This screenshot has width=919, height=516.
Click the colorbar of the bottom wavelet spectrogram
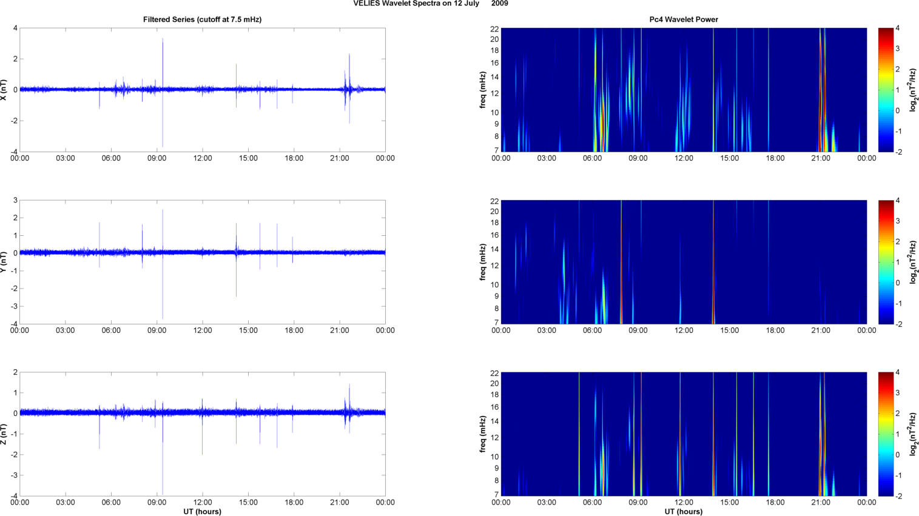(x=886, y=434)
